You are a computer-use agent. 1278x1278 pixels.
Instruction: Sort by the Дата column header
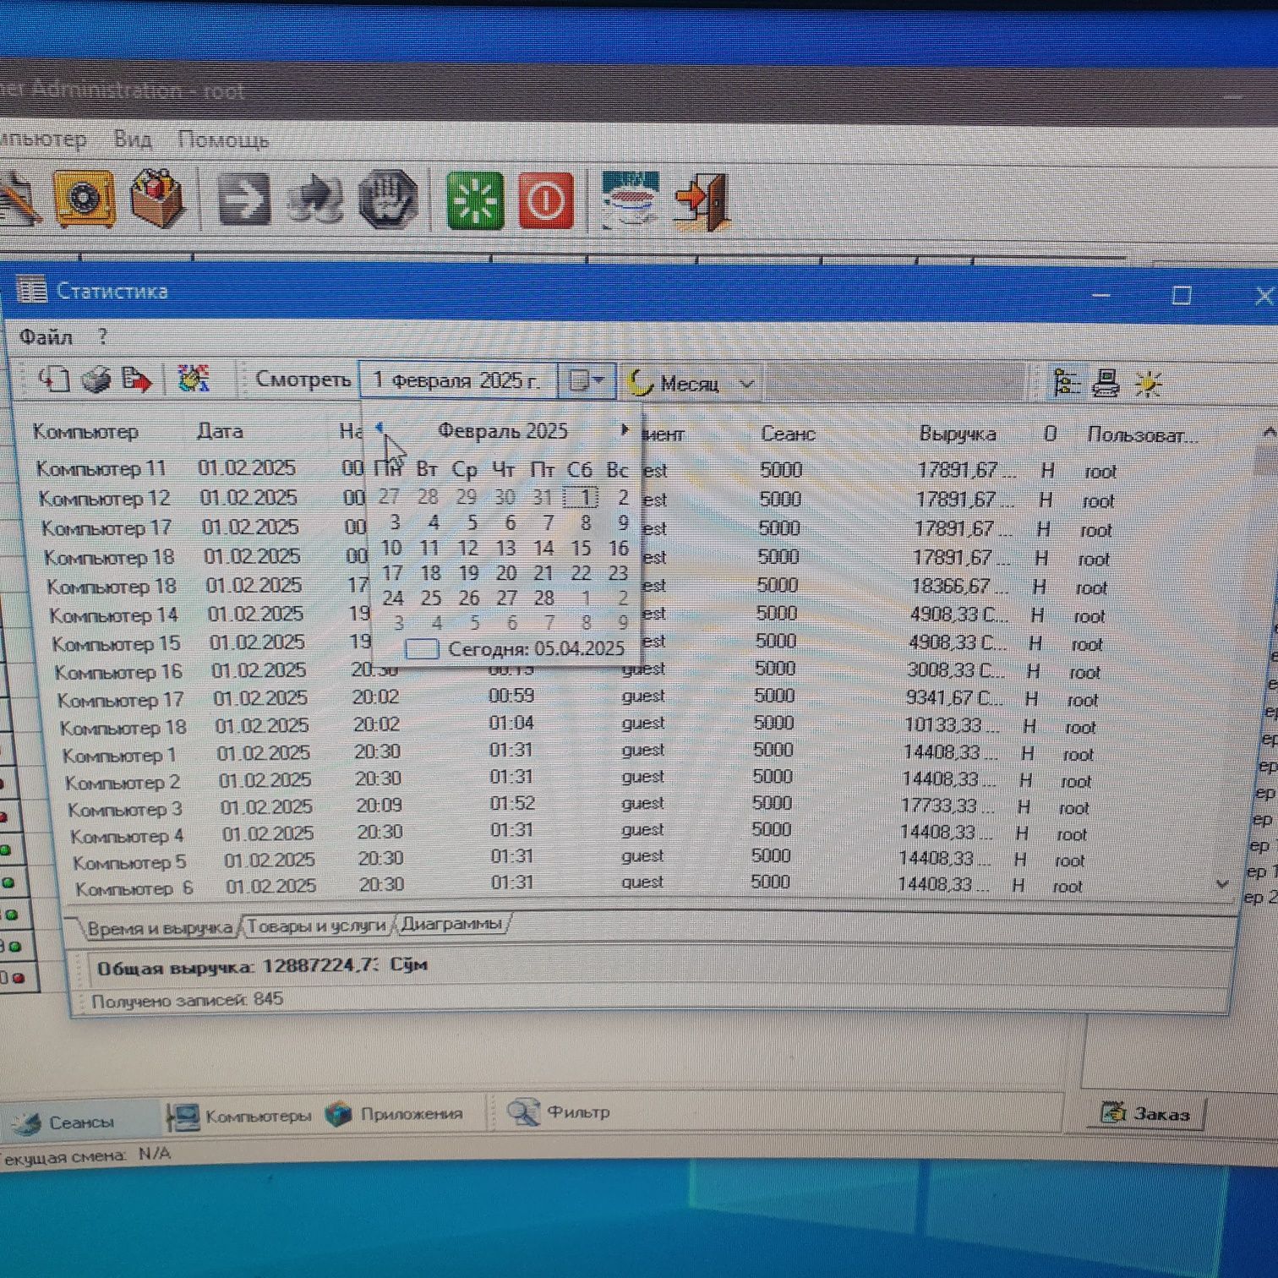[220, 430]
